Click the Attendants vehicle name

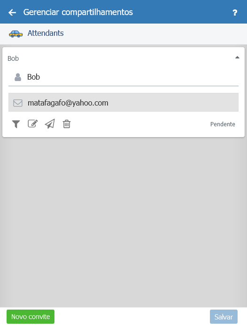(46, 33)
